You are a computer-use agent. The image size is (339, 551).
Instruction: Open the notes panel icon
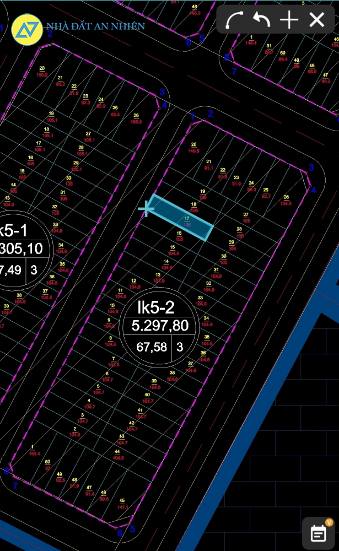[x=318, y=533]
